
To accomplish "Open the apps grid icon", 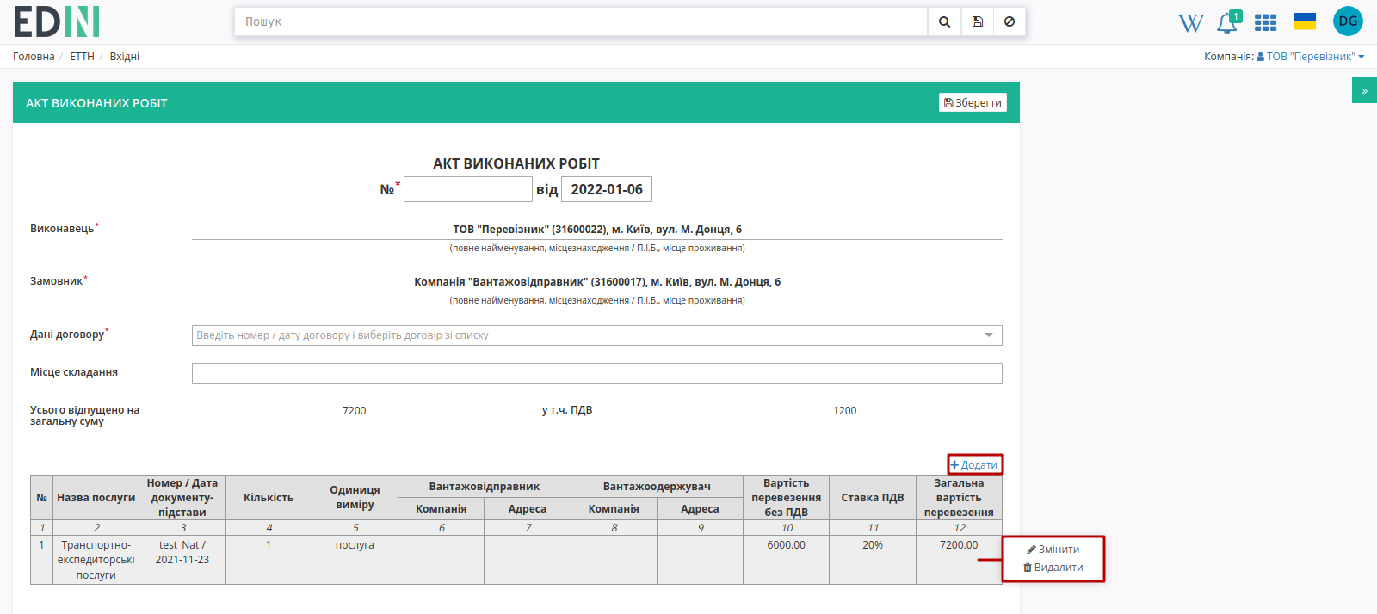I will pyautogui.click(x=1265, y=22).
